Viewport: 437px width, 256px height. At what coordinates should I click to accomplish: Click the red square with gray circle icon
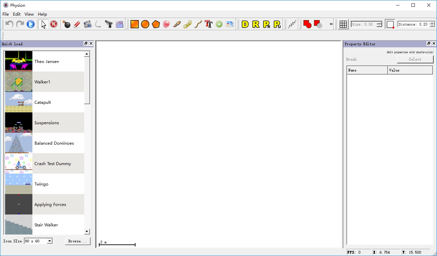tap(318, 24)
